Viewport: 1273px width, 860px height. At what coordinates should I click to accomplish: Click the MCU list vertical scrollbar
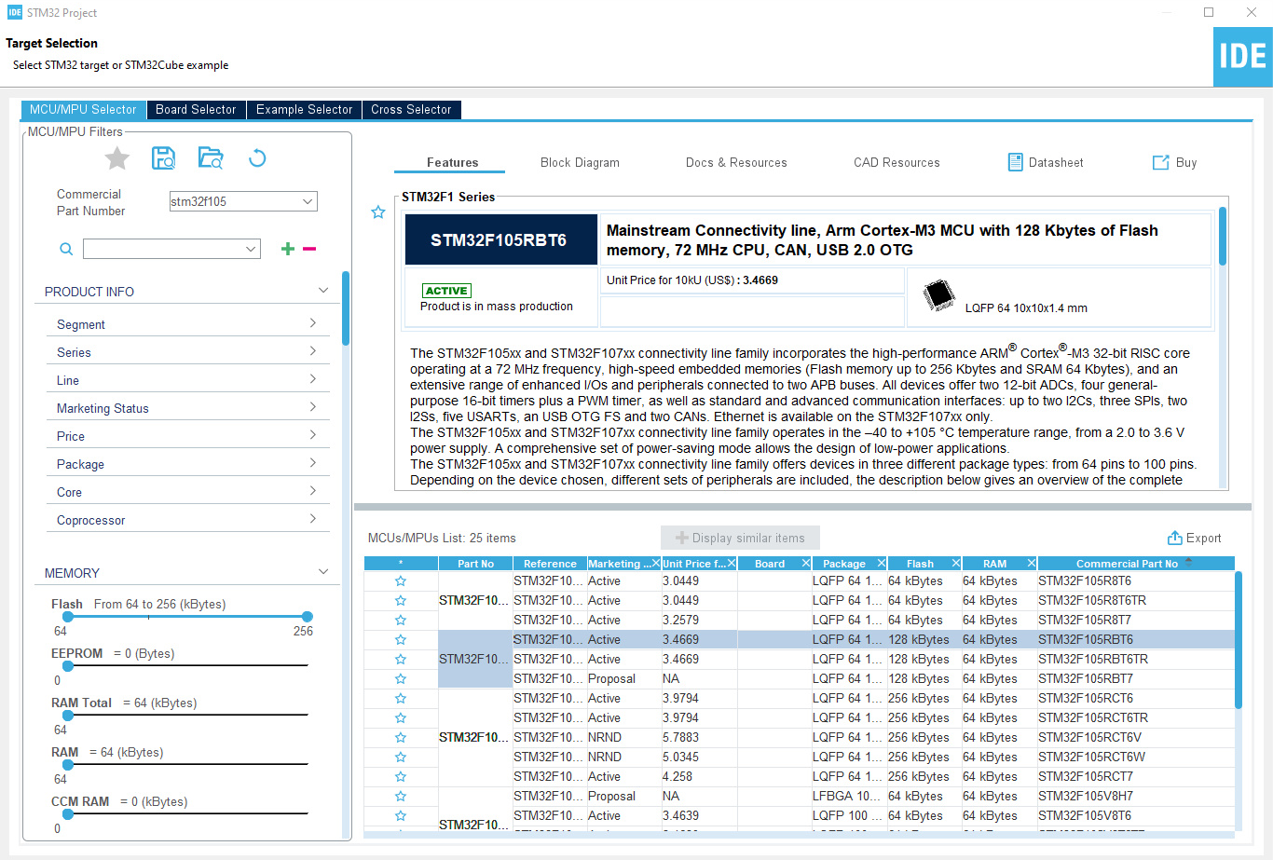click(x=1239, y=639)
